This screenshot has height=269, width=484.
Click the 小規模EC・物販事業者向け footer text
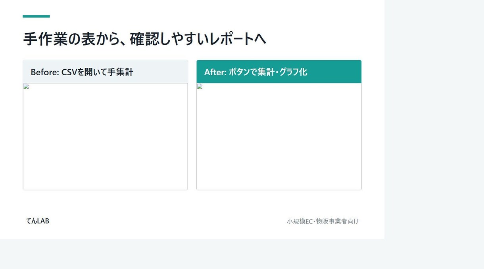coord(323,221)
